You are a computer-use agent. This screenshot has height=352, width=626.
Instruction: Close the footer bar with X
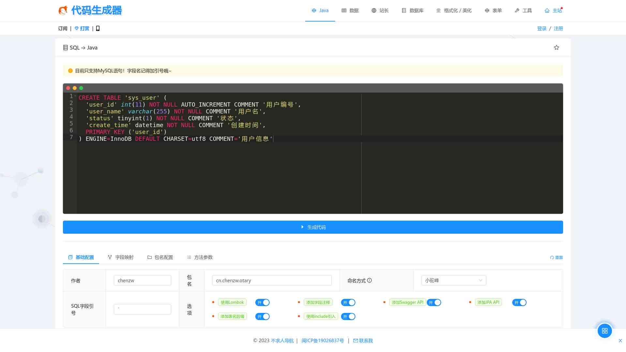(620, 341)
